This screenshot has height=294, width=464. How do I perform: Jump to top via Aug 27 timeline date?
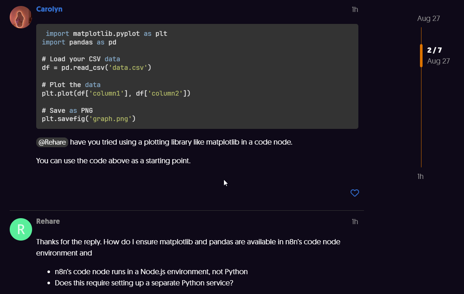tap(429, 19)
